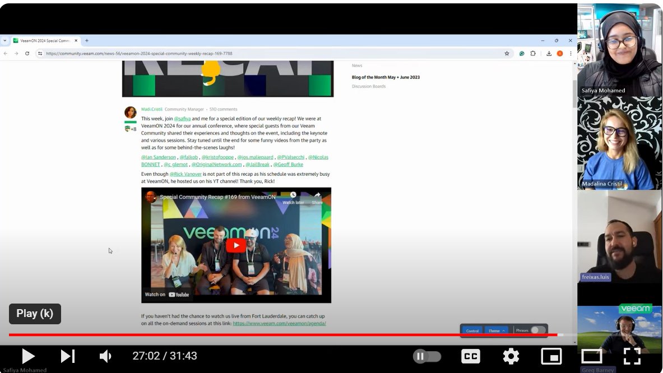Screen dimensions: 663x373
Task: Reload the Veeam community page
Action: click(27, 54)
